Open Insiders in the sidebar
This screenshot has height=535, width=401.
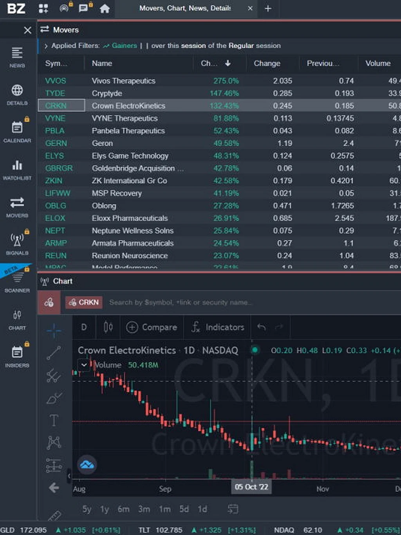[x=17, y=356]
